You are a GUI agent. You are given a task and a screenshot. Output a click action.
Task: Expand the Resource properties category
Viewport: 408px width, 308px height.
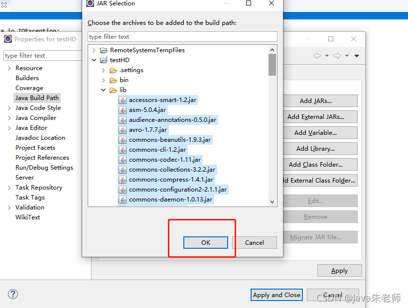coord(9,68)
